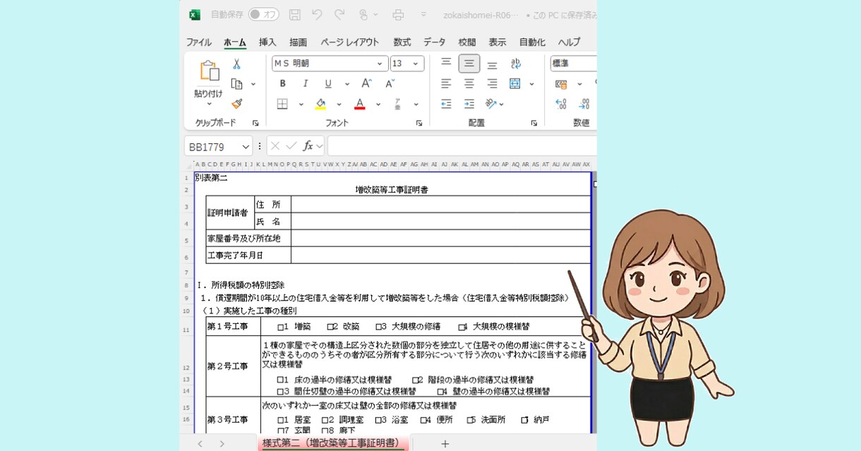861x451 pixels.
Task: Align text to middle of cell
Action: click(x=469, y=64)
